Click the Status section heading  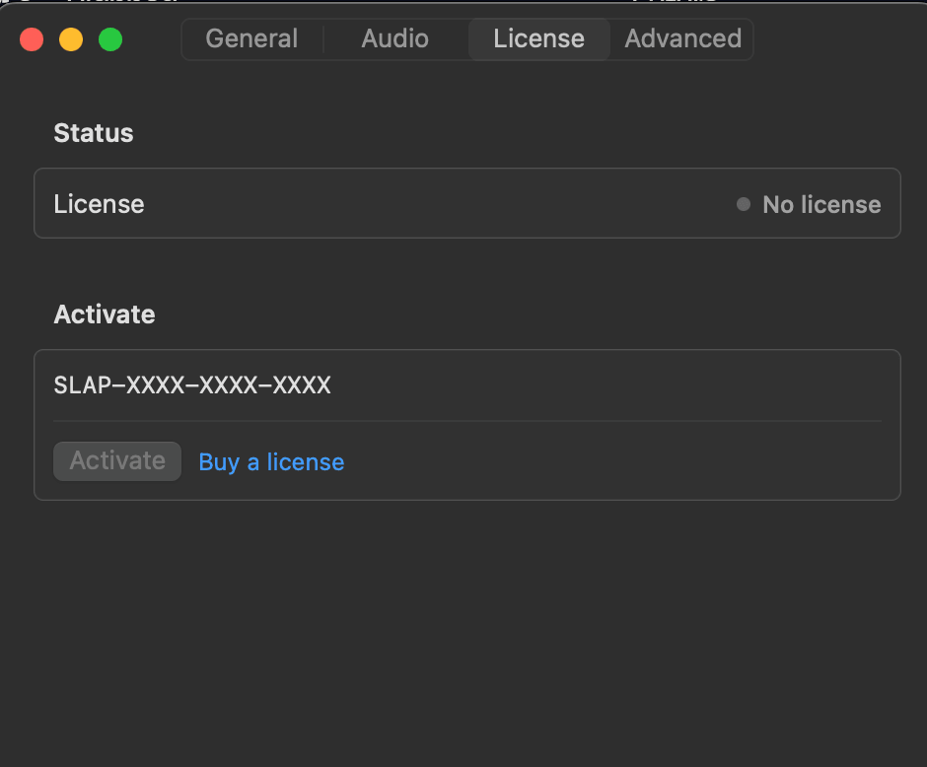pyautogui.click(x=93, y=133)
